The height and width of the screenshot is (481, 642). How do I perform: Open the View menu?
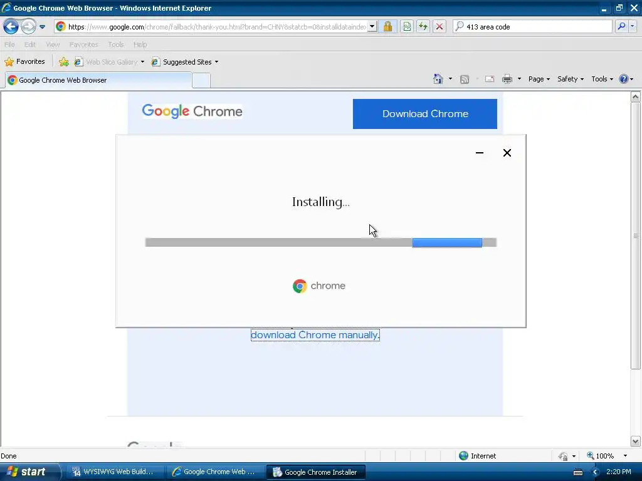[x=53, y=44]
